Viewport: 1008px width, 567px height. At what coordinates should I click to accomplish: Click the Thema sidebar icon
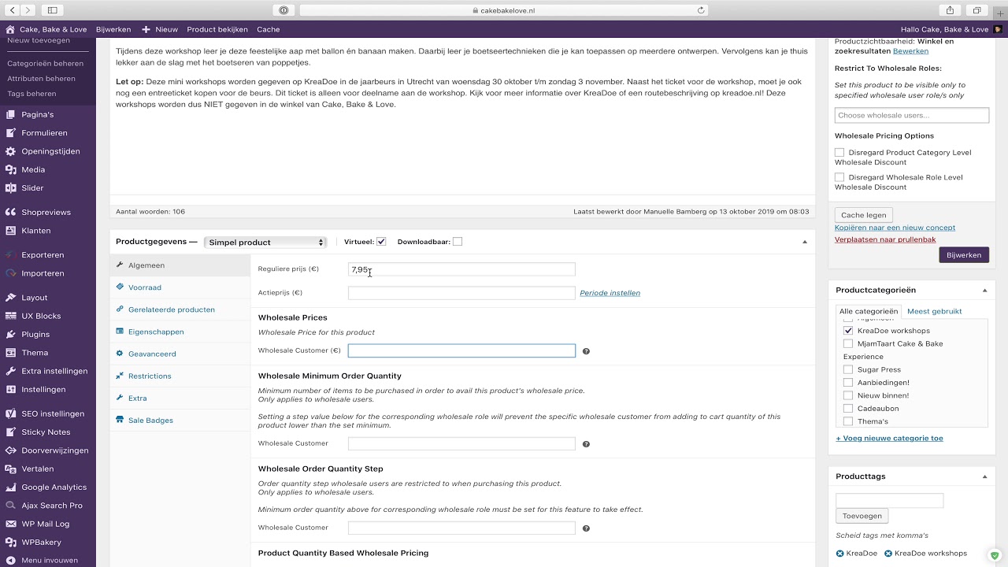10,353
